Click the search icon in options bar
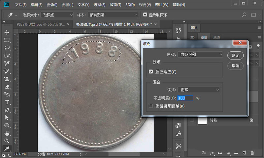This screenshot has height=158, width=264. tap(244, 15)
